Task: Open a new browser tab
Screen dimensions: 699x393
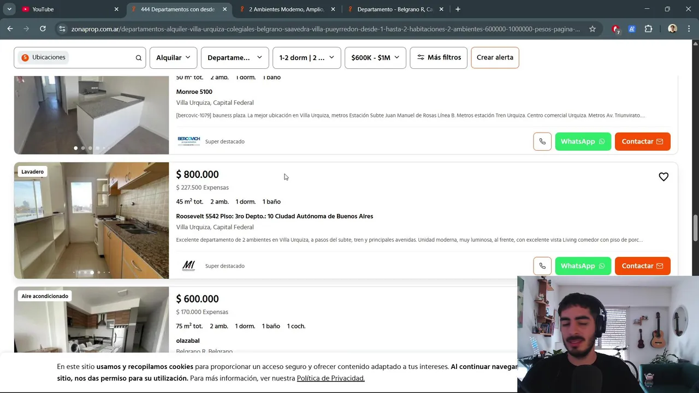Action: [x=458, y=9]
